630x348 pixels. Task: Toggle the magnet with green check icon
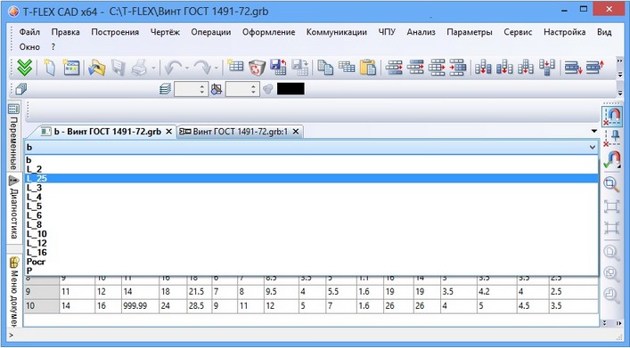click(611, 159)
